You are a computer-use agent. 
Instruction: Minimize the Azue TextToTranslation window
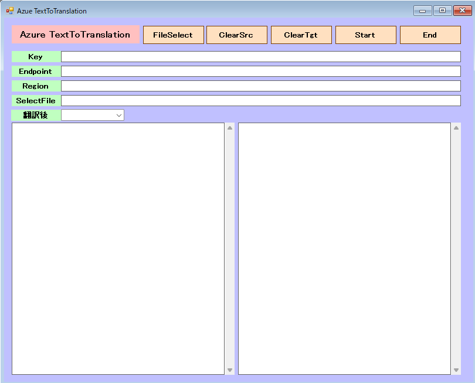click(x=422, y=11)
